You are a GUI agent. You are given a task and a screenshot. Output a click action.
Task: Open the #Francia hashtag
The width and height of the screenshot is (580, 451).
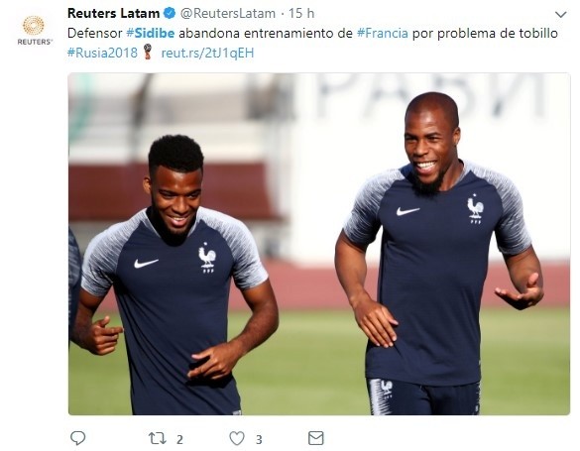pos(382,34)
